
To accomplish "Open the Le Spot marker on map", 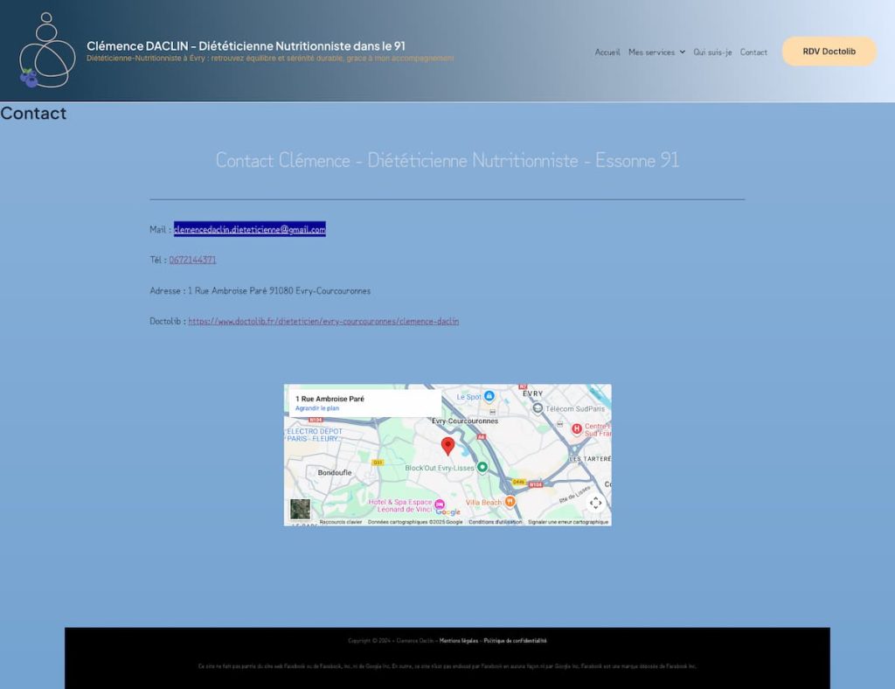I will [489, 396].
